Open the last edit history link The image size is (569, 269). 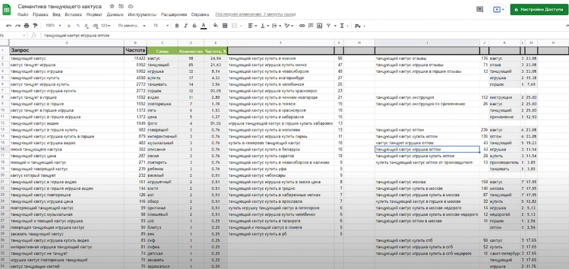(256, 14)
